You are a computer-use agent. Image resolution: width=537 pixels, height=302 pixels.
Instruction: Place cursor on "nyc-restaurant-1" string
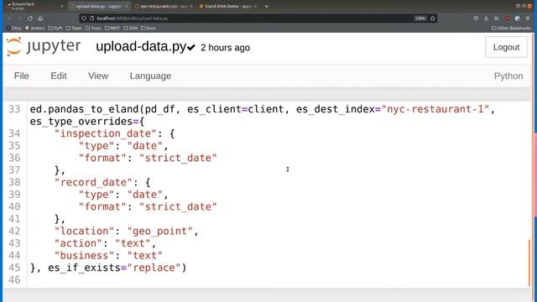[435, 109]
